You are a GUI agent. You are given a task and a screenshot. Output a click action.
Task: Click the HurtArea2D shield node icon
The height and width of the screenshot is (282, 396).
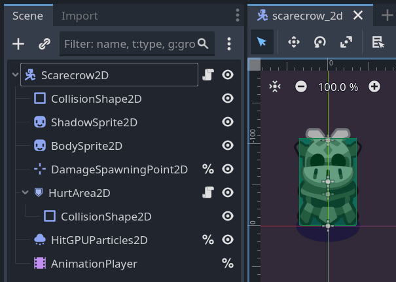click(x=39, y=192)
